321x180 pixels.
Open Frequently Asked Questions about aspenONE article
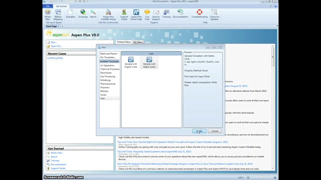pos(154,151)
